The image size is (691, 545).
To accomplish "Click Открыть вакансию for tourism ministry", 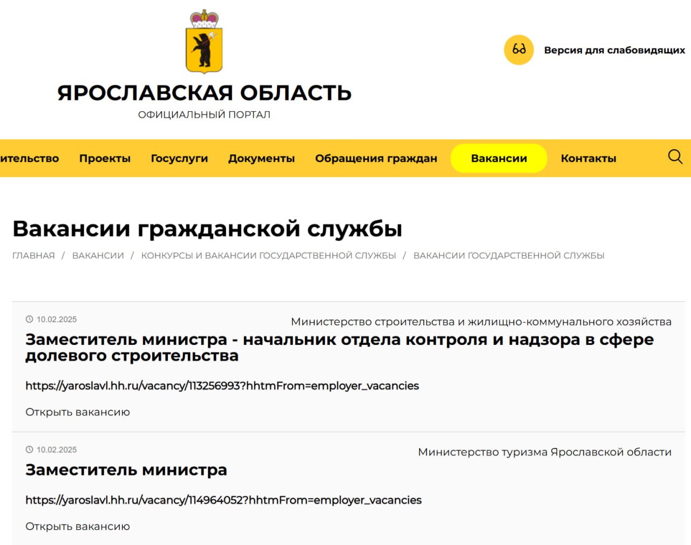I will click(78, 527).
